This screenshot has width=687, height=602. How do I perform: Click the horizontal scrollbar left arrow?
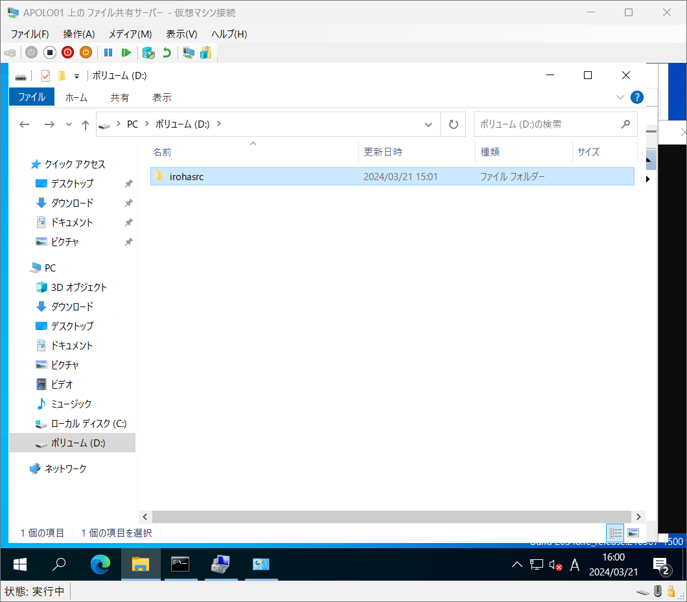tap(145, 516)
